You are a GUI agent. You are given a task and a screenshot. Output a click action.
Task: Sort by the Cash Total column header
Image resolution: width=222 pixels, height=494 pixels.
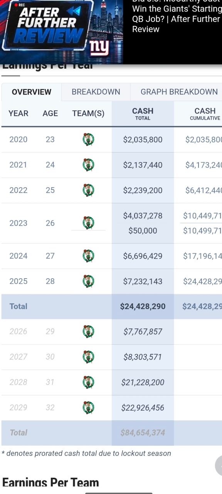pyautogui.click(x=143, y=113)
